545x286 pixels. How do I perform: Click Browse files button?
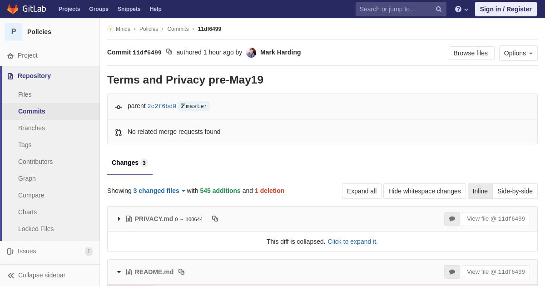point(471,53)
